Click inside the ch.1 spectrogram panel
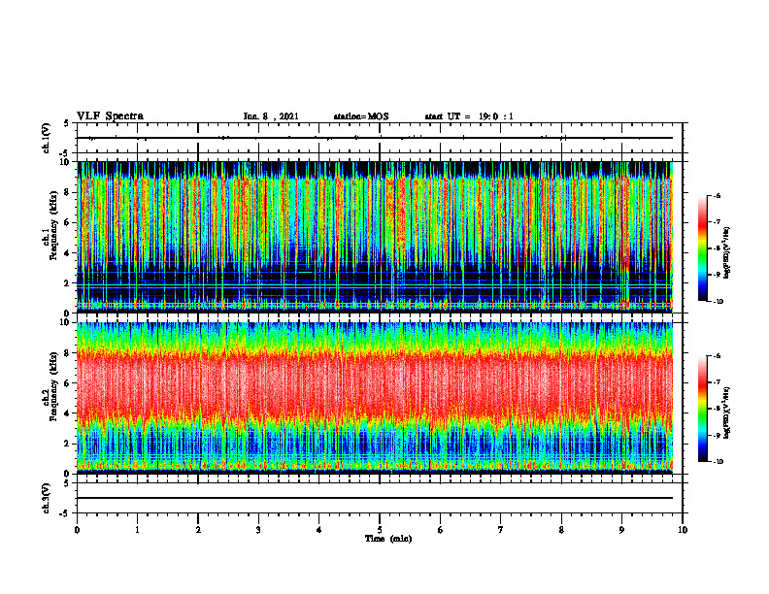 (x=375, y=237)
